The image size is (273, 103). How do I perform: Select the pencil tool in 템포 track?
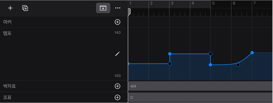(x=118, y=54)
